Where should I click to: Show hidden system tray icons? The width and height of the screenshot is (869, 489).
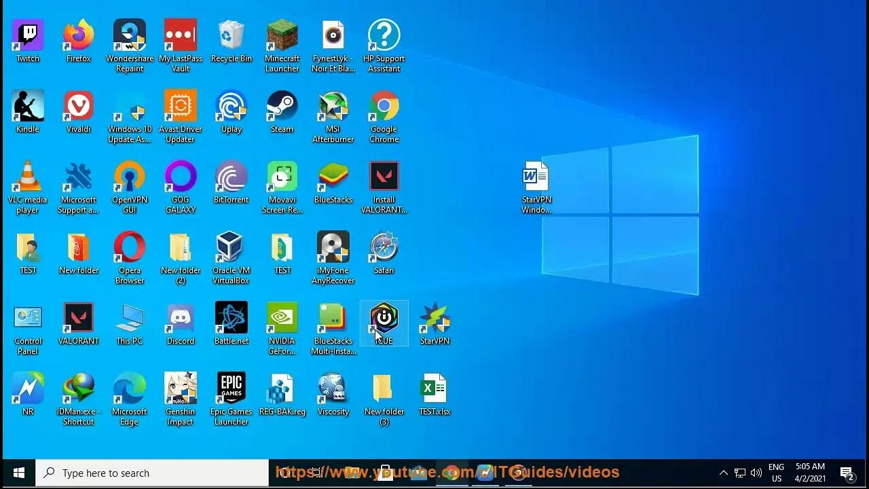coord(723,473)
